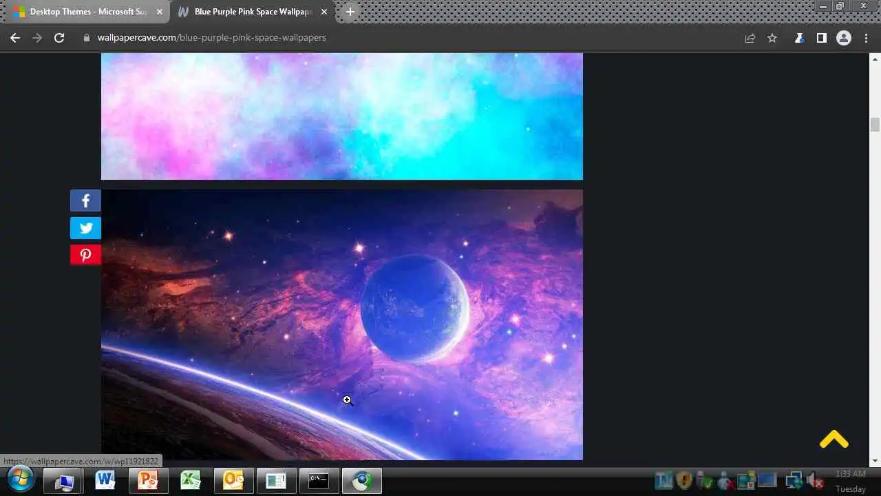Click the muted volume tray icon

click(x=815, y=480)
